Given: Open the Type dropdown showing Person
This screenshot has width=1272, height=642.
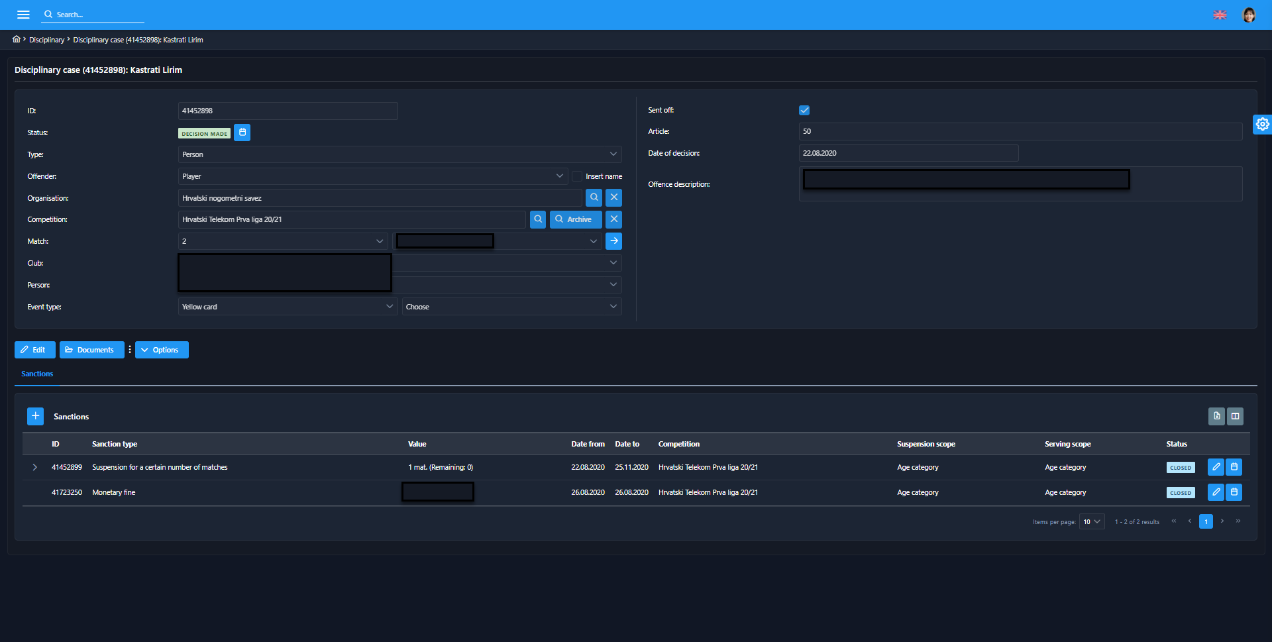Looking at the screenshot, I should click(x=399, y=154).
